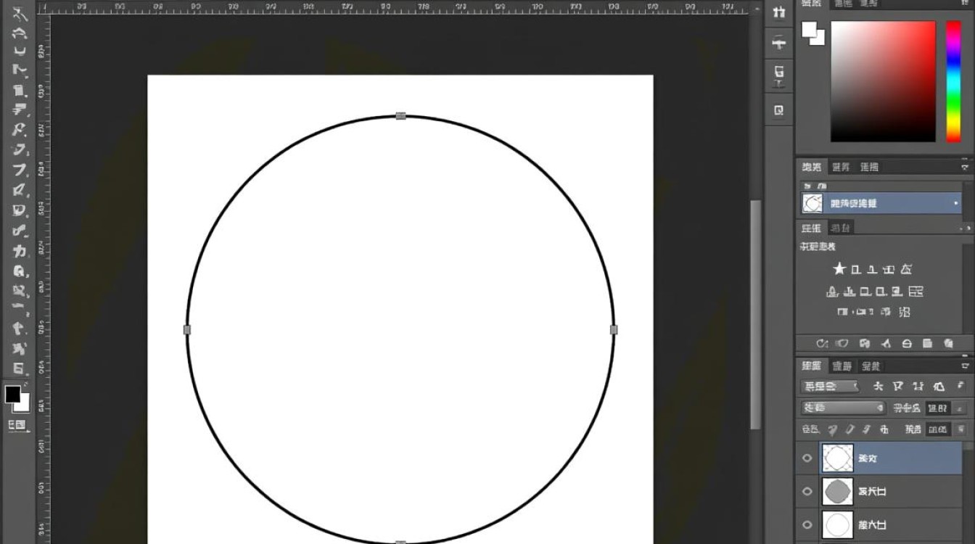Click the canvas vertical scrollbar thumb
Image resolution: width=975 pixels, height=544 pixels.
tap(756, 313)
